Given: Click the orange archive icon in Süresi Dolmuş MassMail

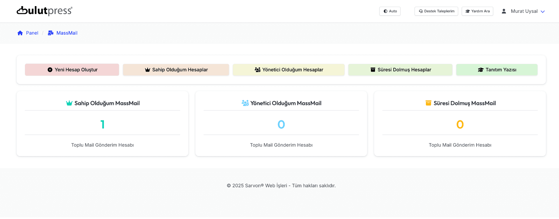Looking at the screenshot, I should tap(428, 103).
